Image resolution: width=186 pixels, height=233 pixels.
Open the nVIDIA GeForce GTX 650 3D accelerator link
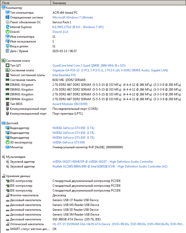(69, 142)
